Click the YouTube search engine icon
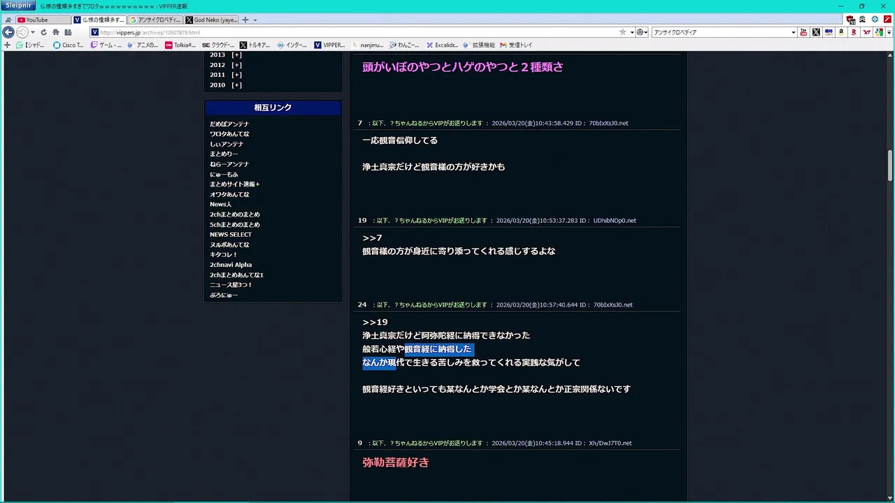The height and width of the screenshot is (503, 895). pyautogui.click(x=803, y=32)
